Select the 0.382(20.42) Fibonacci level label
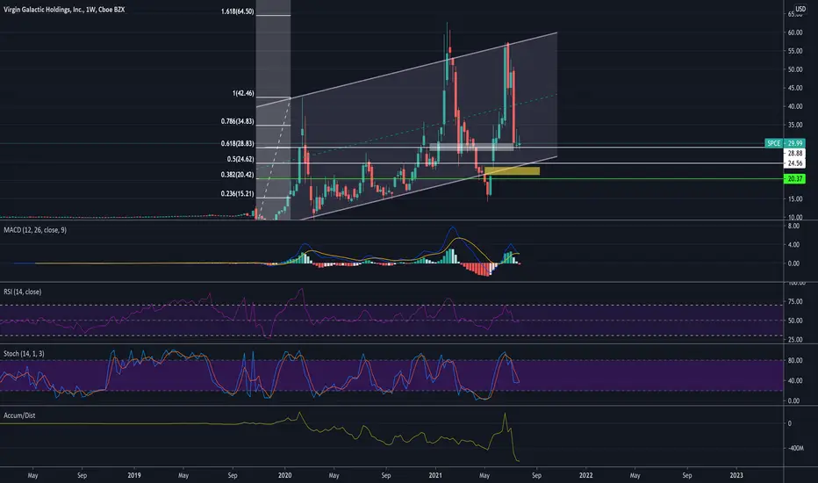Viewport: 818px width, 483px height. click(237, 175)
